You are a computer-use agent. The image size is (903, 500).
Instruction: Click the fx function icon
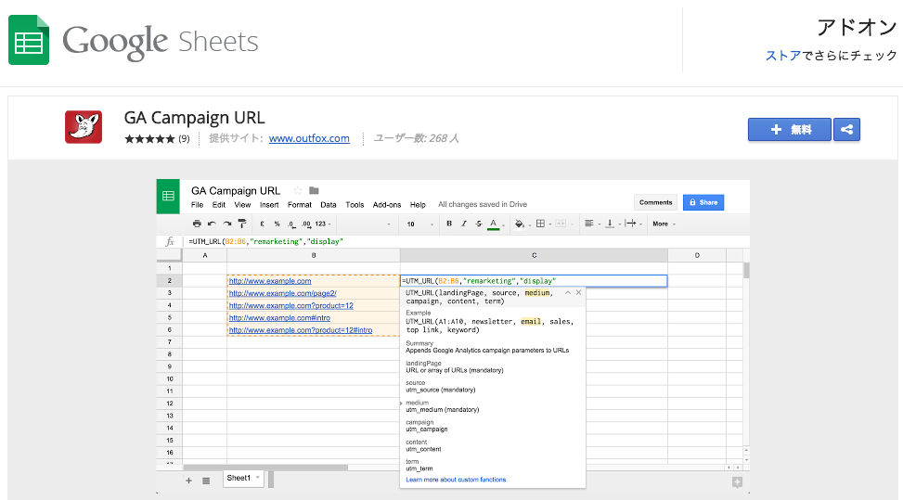(170, 242)
